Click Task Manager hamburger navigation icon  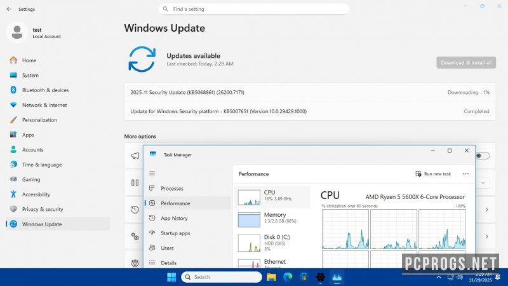click(x=152, y=173)
